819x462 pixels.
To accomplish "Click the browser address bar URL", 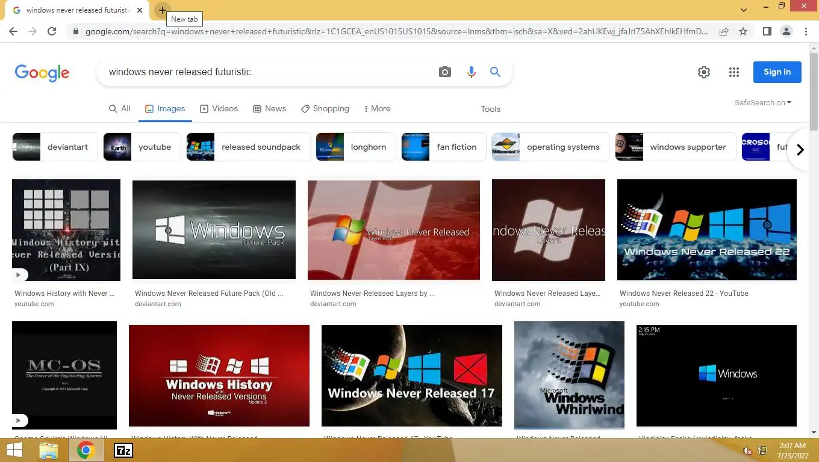I will pos(396,31).
